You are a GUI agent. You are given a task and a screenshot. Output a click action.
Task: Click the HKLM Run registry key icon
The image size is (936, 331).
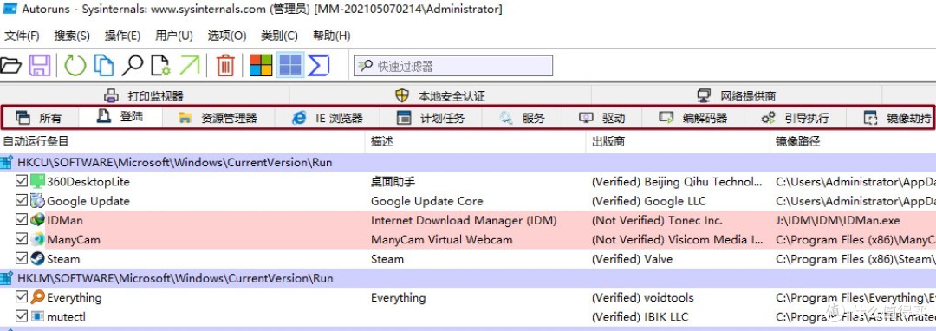pyautogui.click(x=7, y=278)
